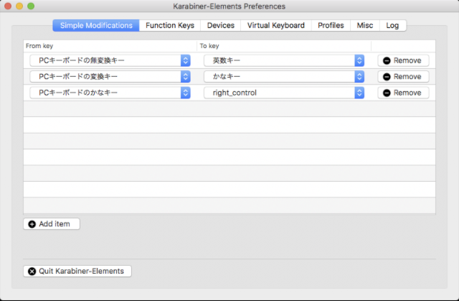The height and width of the screenshot is (301, 459).
Task: Quit Karabiner-Elements with the bottom button
Action: [x=77, y=271]
